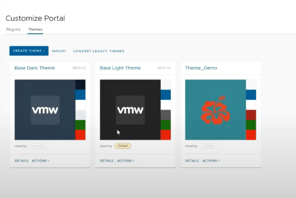Open Details for Base Dark Theme

(x=22, y=161)
